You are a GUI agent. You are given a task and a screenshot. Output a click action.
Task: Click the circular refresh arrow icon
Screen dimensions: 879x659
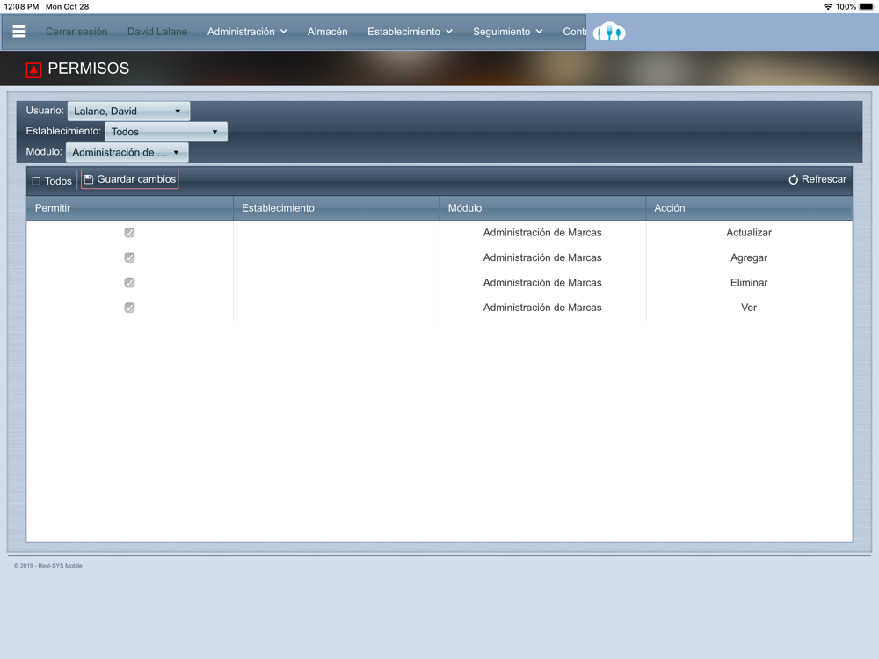pyautogui.click(x=793, y=179)
